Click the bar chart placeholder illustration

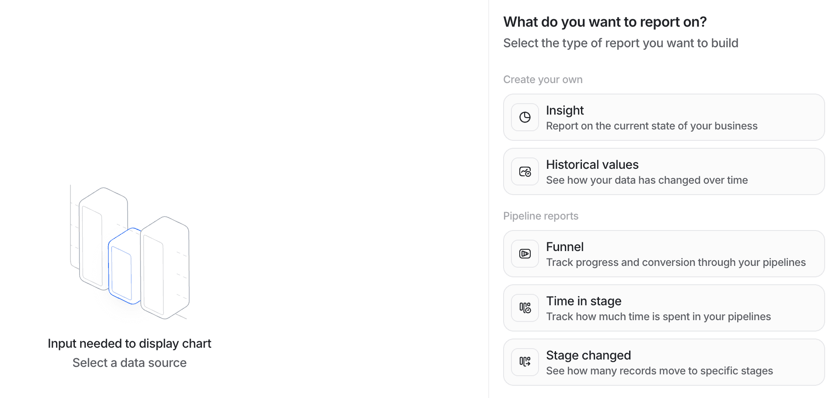[129, 252]
